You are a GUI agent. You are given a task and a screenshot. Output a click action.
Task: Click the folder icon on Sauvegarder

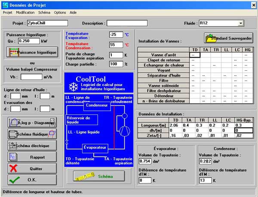(211, 38)
